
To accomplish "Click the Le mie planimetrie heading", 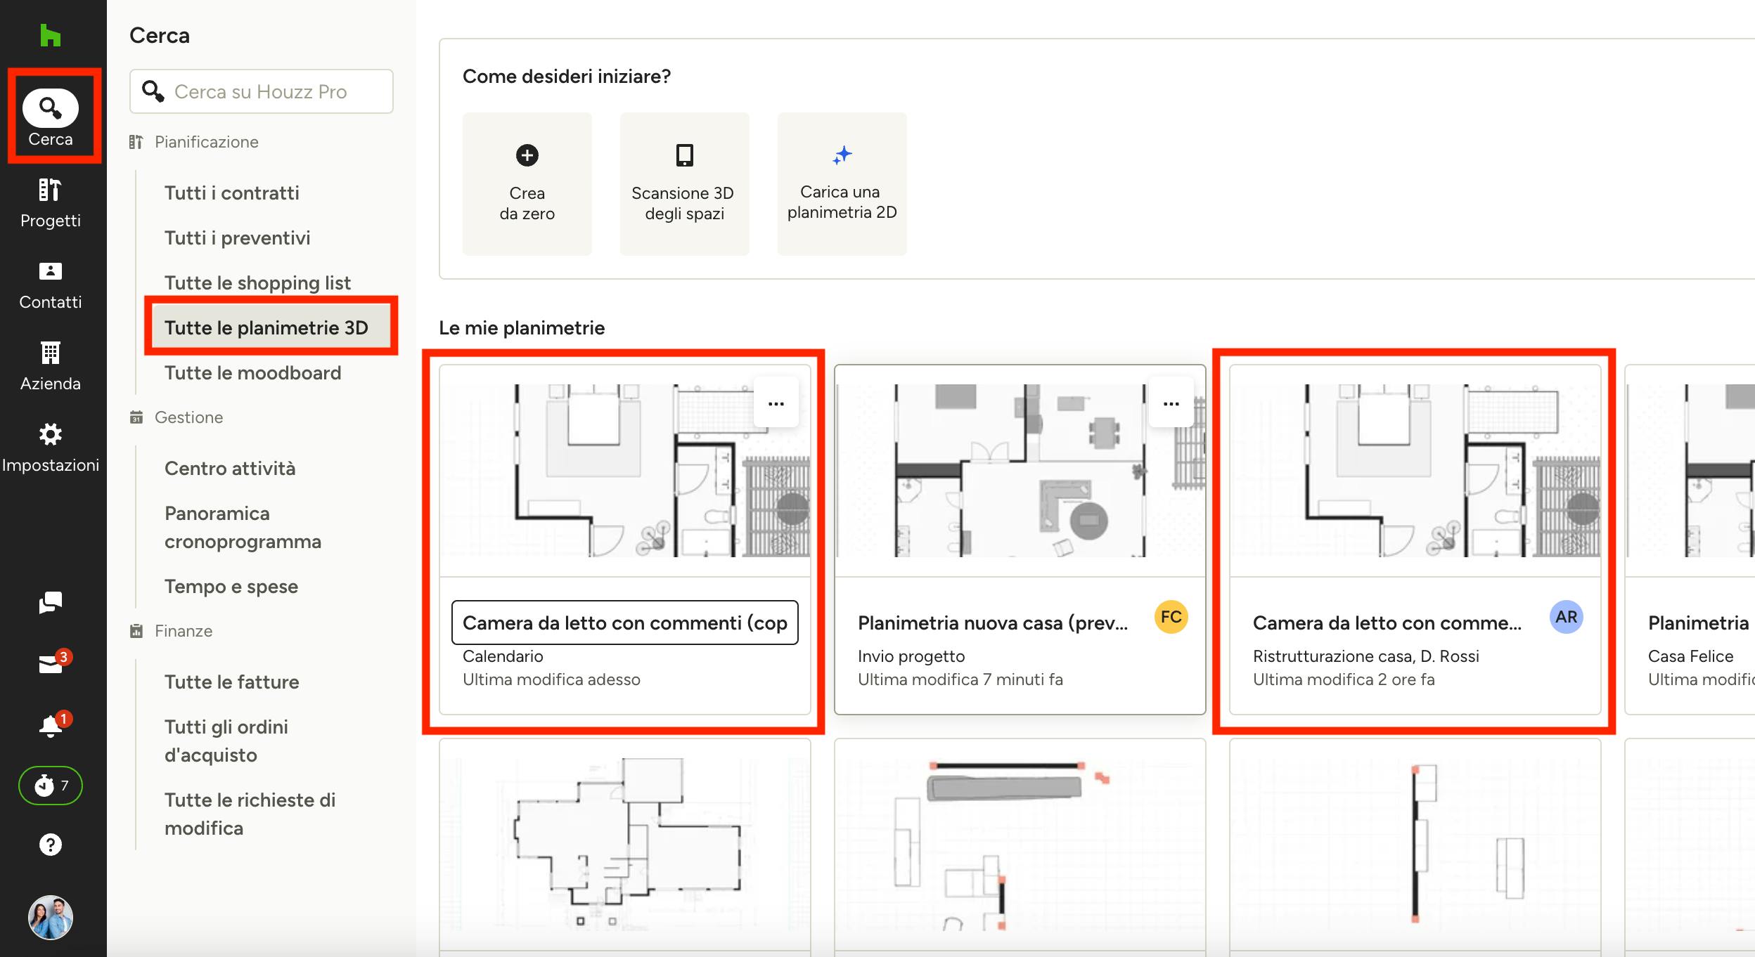I will pos(522,327).
